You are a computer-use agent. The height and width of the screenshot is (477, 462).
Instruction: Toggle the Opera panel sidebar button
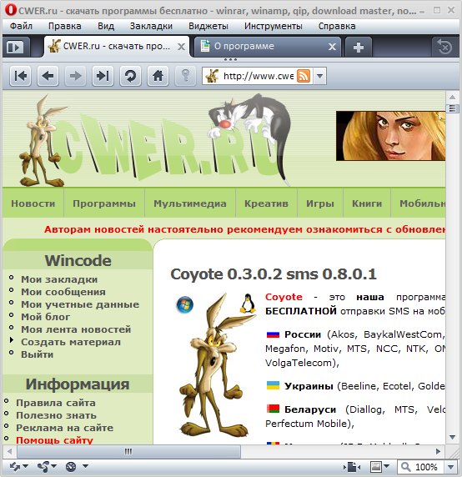click(16, 48)
